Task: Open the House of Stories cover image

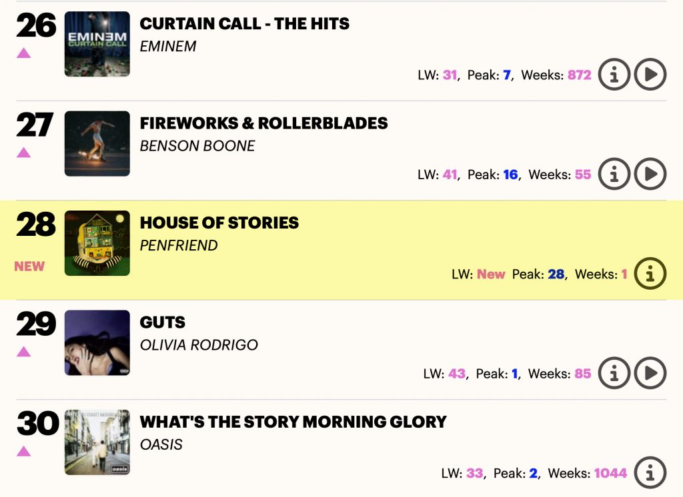Action: click(97, 243)
